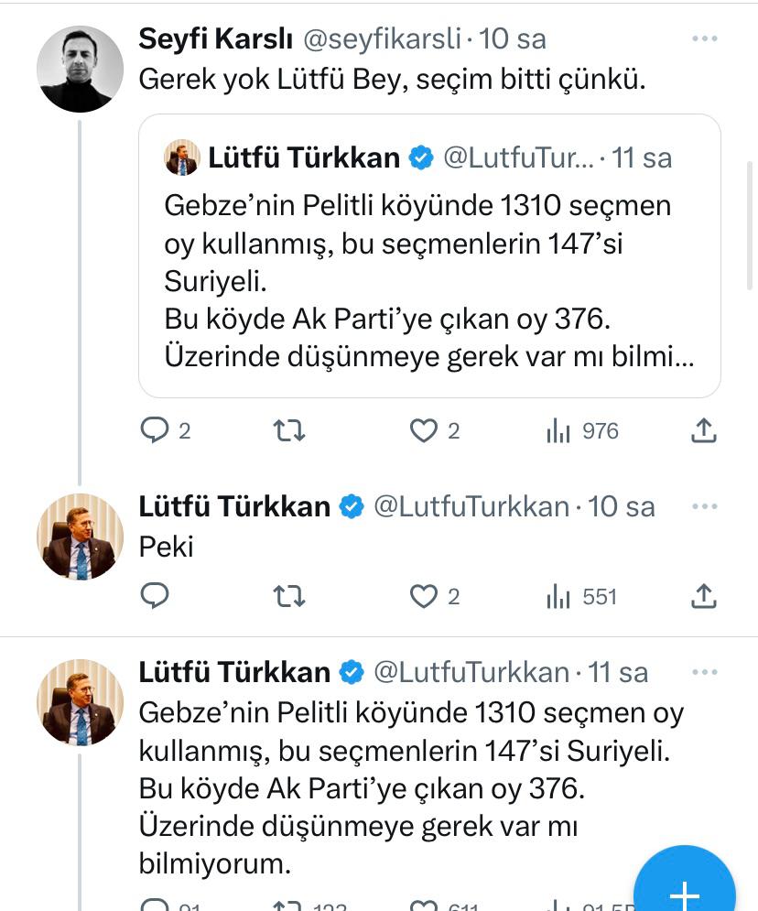Retweet Seyfi Karslı's tweet
The width and height of the screenshot is (758, 911).
pos(289,430)
